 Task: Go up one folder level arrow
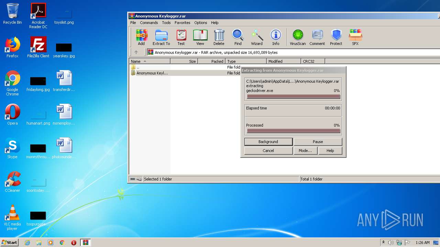136,52
